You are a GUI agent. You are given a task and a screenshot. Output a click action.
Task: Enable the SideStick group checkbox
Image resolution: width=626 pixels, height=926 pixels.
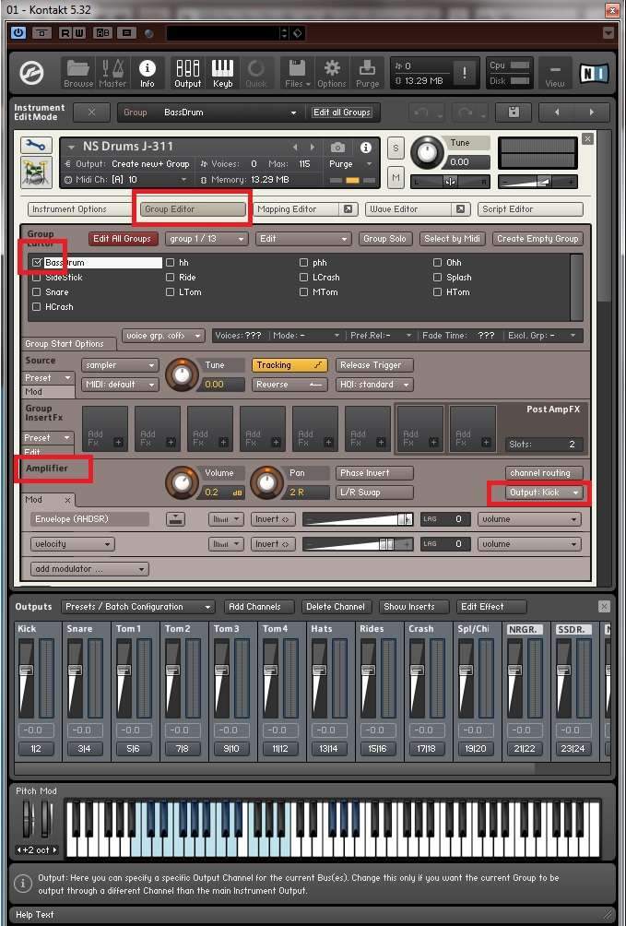pos(37,278)
